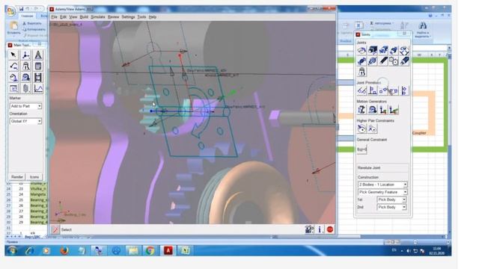This screenshot has height=269, width=479.
Task: Select the second Higher Pair Constraints cam icon
Action: tap(372, 129)
